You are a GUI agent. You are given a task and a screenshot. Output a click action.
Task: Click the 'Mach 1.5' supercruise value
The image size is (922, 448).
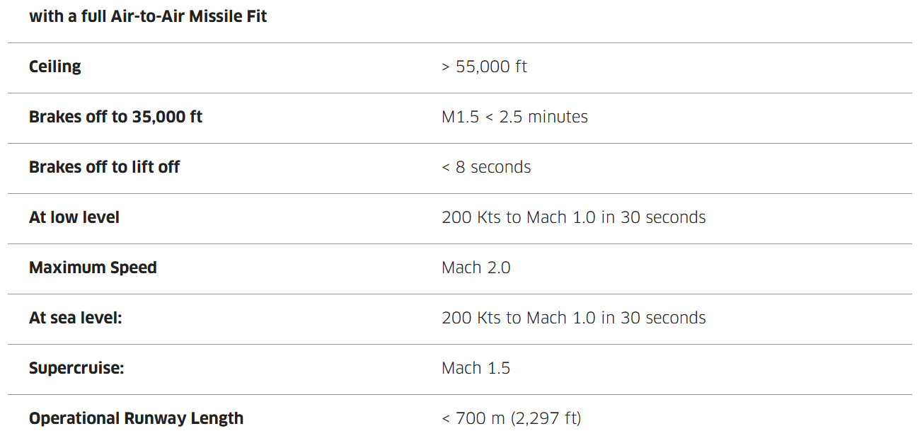[x=476, y=368]
